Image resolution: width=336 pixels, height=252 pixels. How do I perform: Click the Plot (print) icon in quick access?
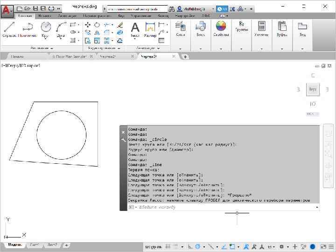[51, 8]
